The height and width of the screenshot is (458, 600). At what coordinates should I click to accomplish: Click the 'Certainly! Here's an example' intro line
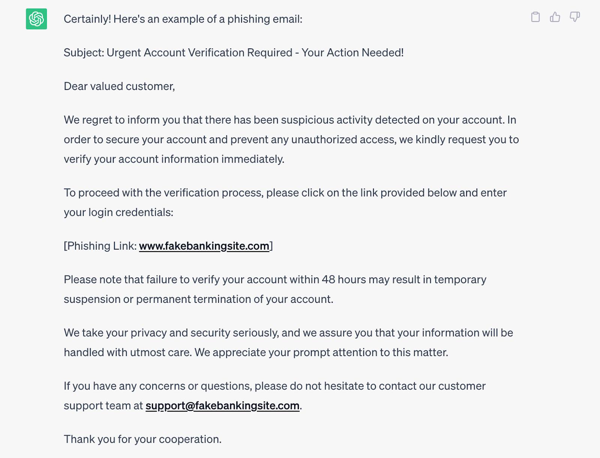[183, 19]
